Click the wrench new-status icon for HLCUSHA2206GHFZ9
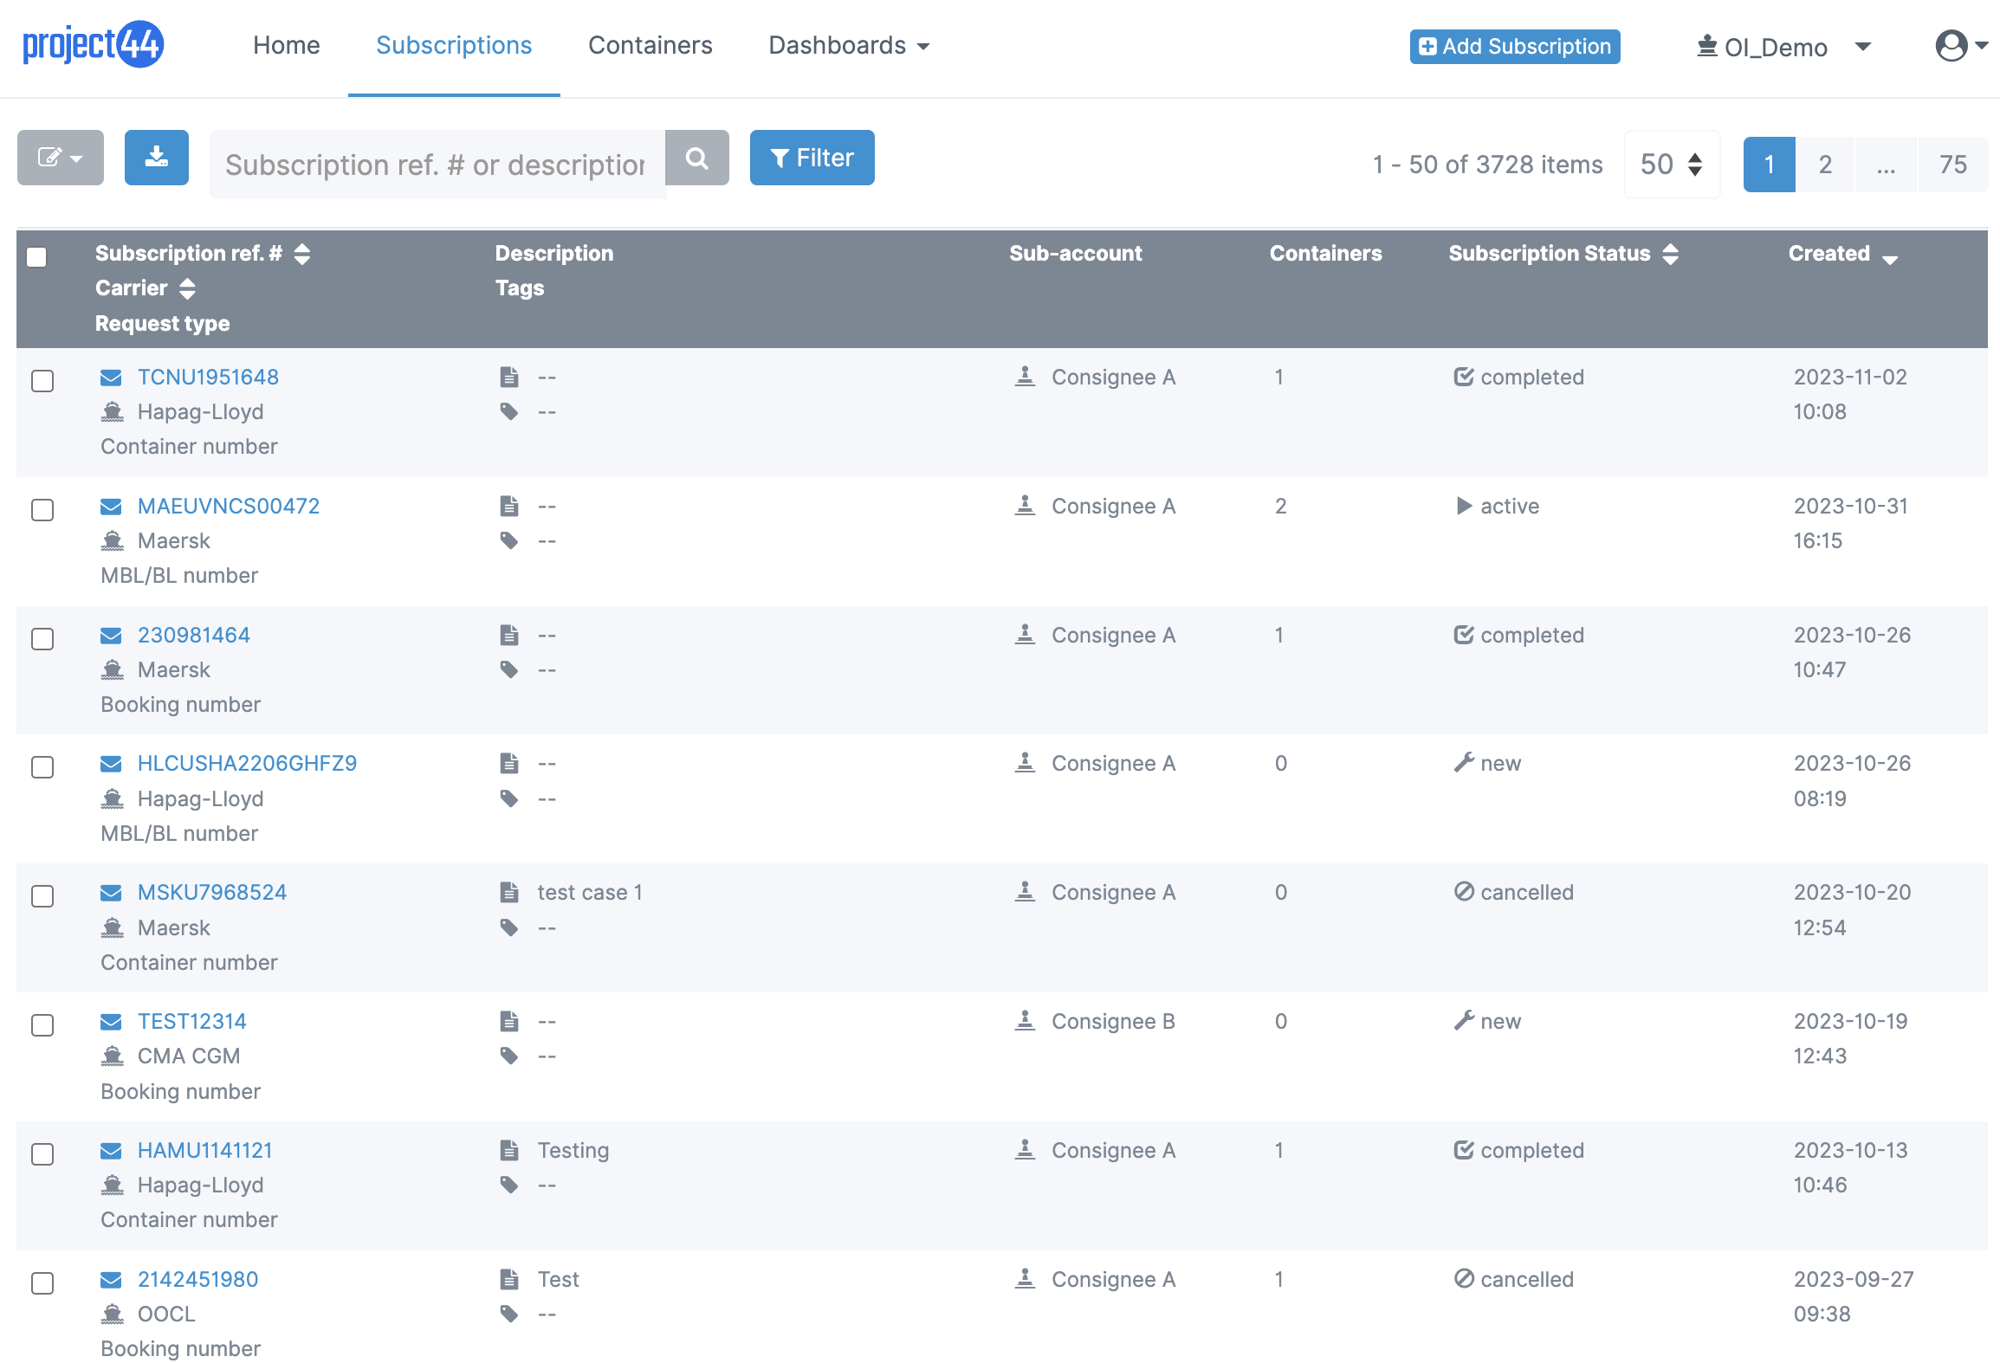The image size is (2000, 1363). [x=1464, y=763]
